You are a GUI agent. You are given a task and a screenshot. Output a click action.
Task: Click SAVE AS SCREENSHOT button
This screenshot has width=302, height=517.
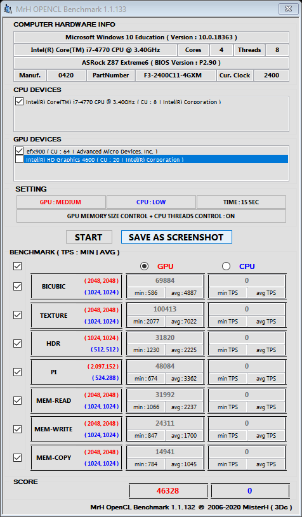(176, 237)
